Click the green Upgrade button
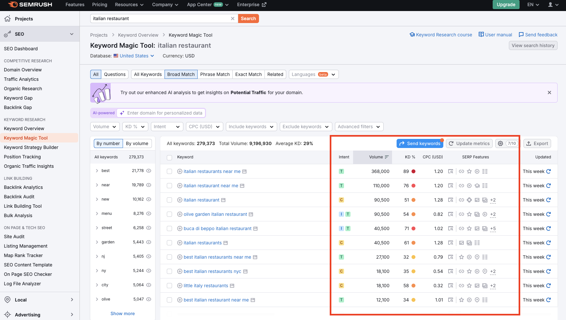566x320 pixels. (506, 5)
